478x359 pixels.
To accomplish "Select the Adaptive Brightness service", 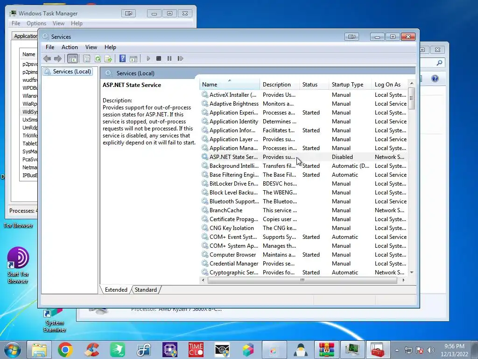I will click(303, 104).
